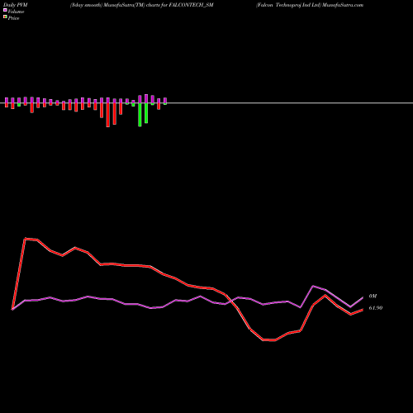Click the green-red Price legend swatch
413x413 pixels.
pyautogui.click(x=5, y=17)
